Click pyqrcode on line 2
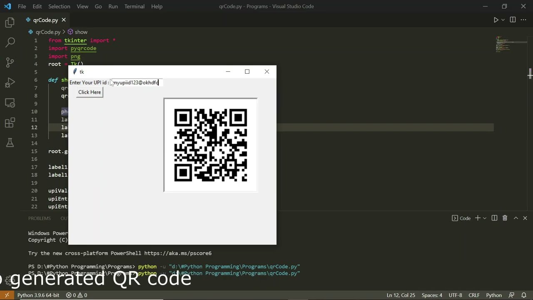Viewport: 533px width, 300px height. click(x=83, y=48)
